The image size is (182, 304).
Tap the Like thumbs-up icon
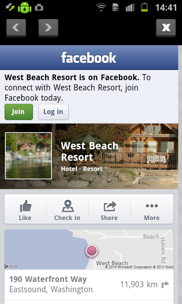point(25,206)
